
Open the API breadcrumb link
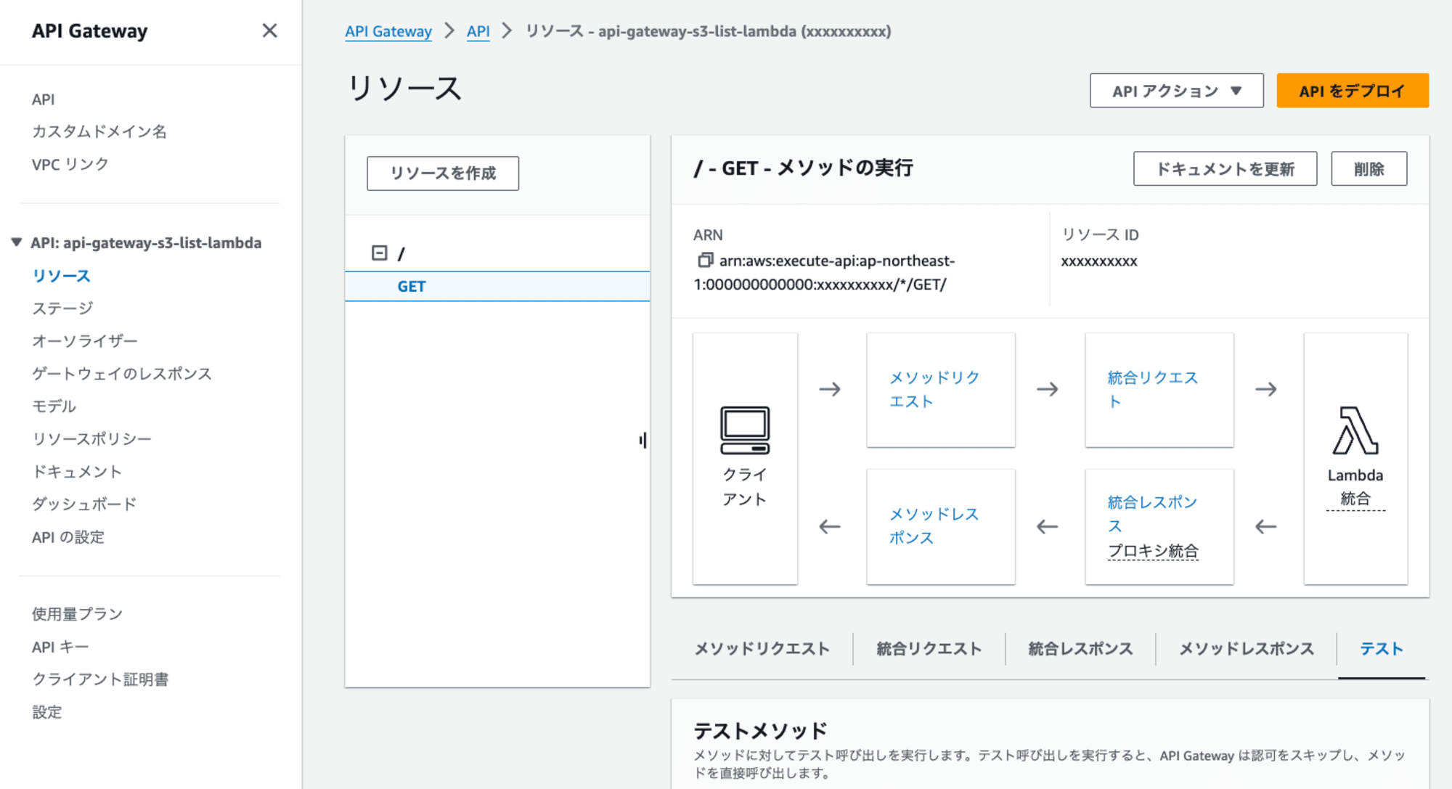point(478,31)
